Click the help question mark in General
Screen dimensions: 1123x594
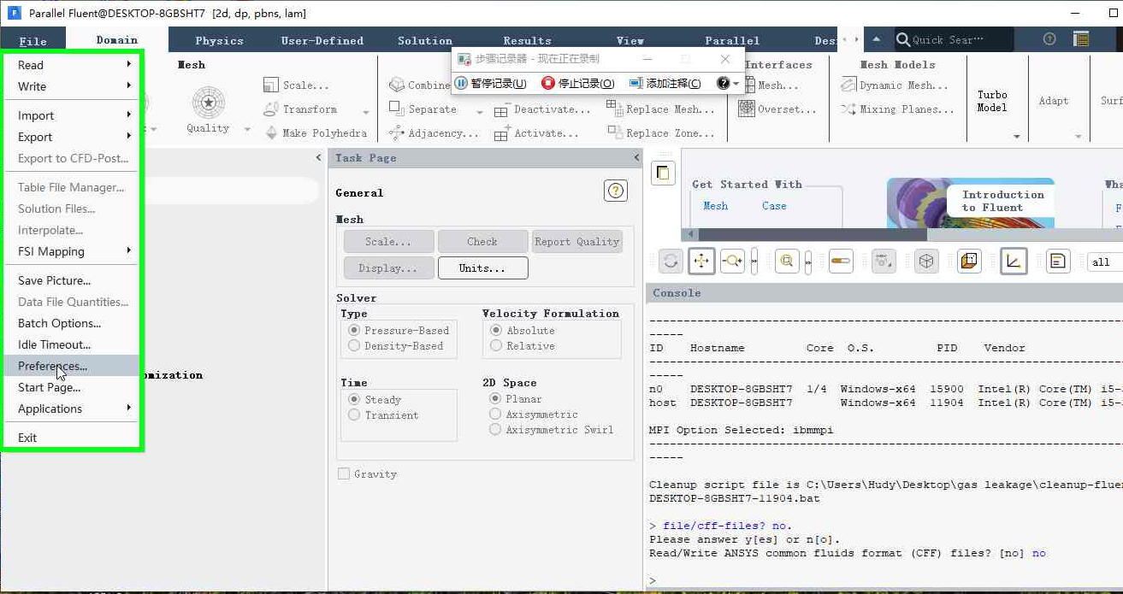tap(616, 191)
